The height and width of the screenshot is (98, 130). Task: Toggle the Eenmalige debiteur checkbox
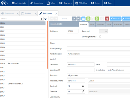pos(100,36)
